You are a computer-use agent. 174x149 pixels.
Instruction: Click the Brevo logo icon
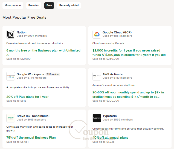click(x=11, y=118)
